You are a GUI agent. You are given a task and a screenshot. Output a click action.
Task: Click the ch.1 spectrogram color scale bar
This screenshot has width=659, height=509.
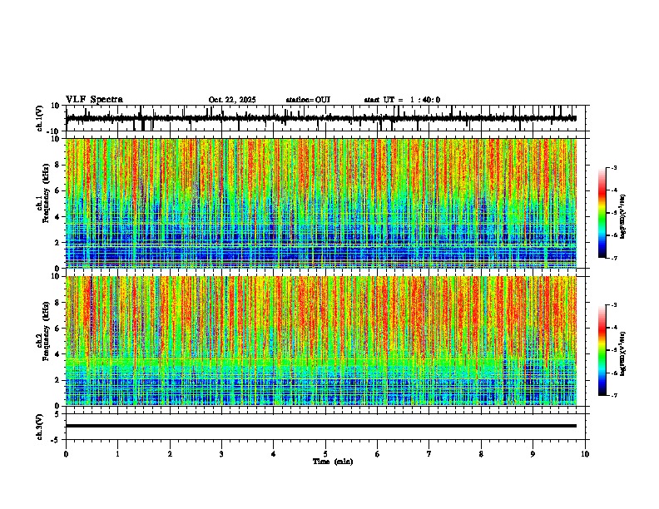pos(602,213)
